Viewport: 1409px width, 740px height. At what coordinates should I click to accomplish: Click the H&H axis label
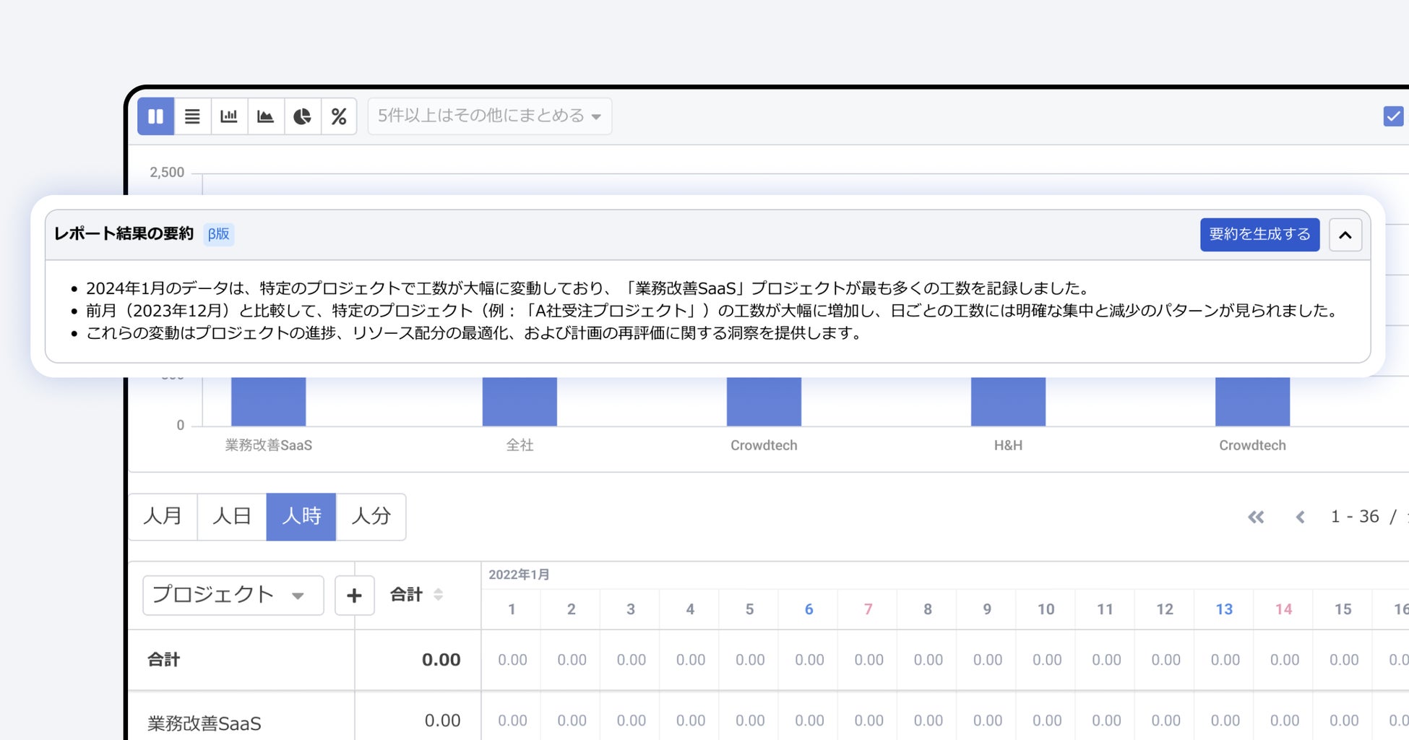[x=1008, y=445]
